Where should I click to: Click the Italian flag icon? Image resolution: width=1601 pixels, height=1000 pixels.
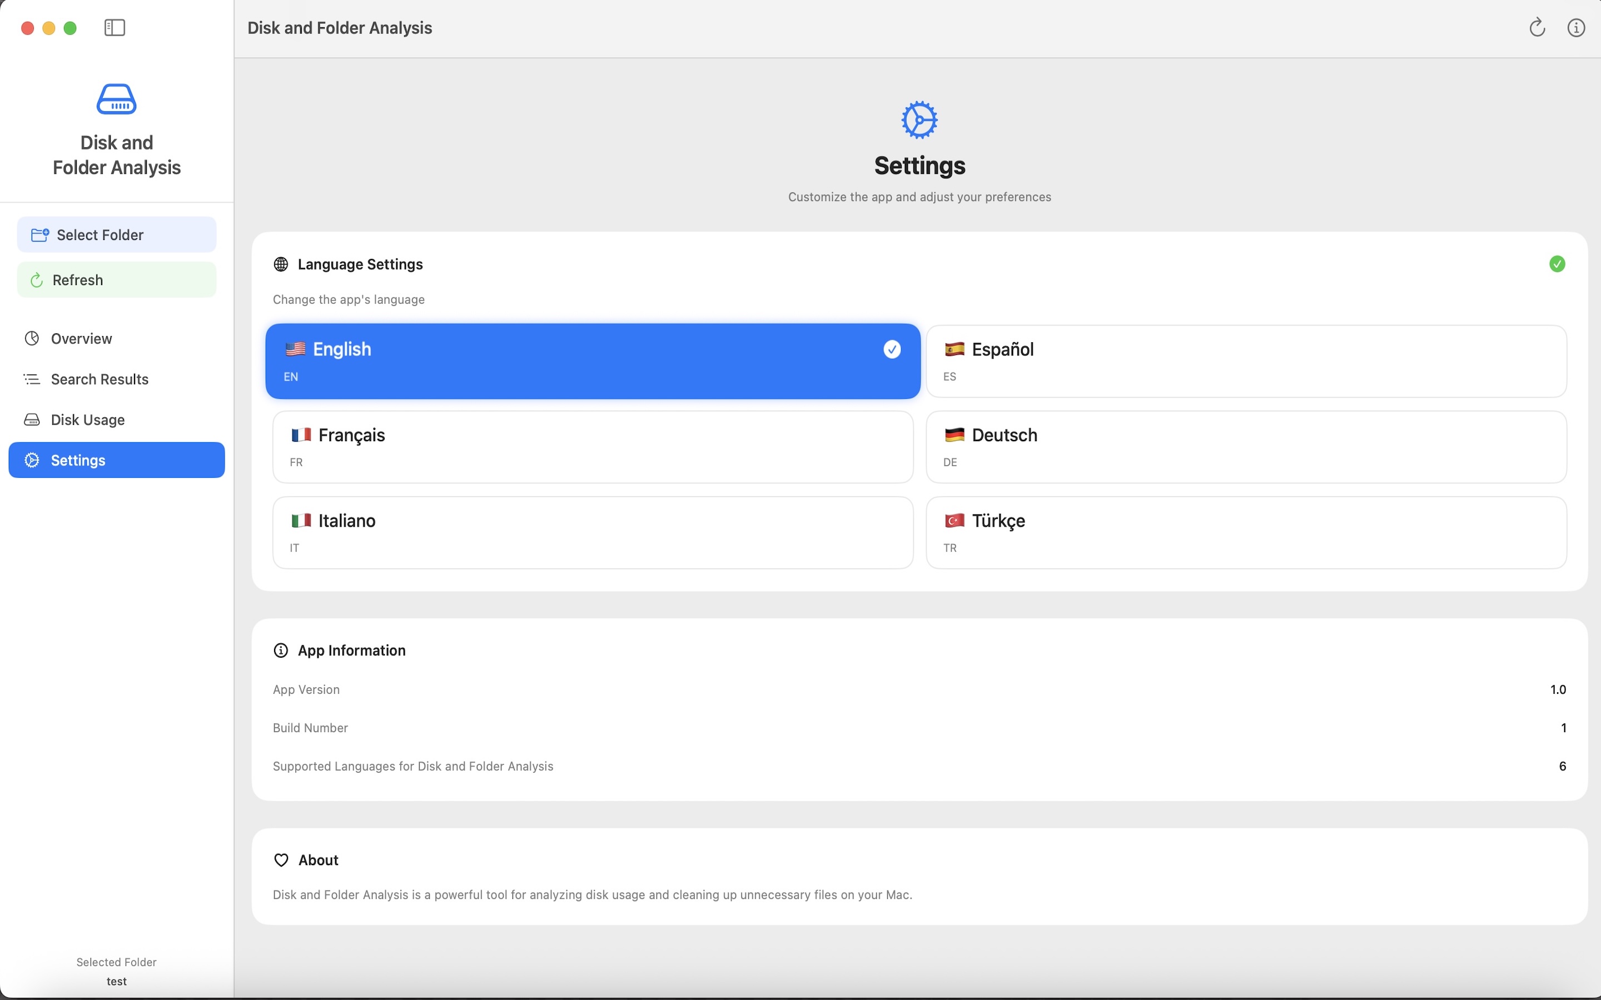[x=301, y=521]
